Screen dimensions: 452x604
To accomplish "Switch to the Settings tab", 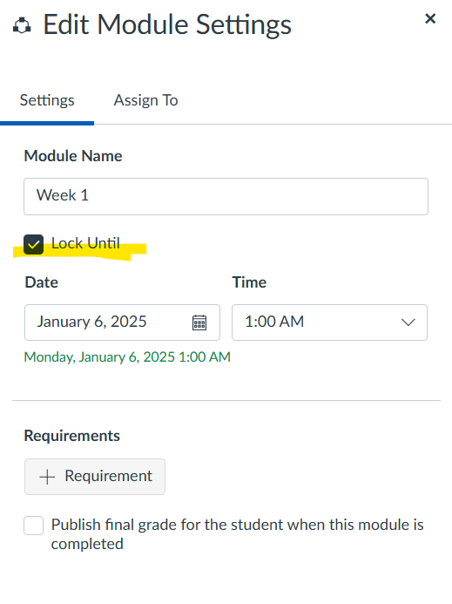I will [47, 100].
